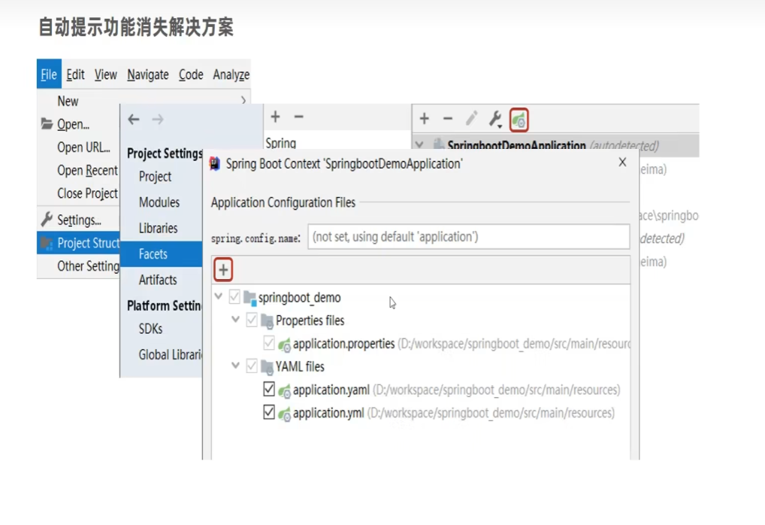Click the application.properties Spring icon
Screen dimensions: 765x525
[x=285, y=344]
